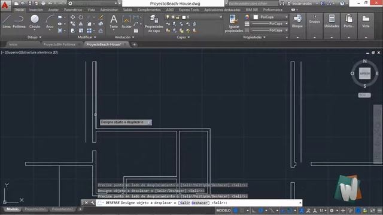Screen dimensions: 383x215
Task: Click the Matriz (array) grid icon
Action: coord(89,30)
